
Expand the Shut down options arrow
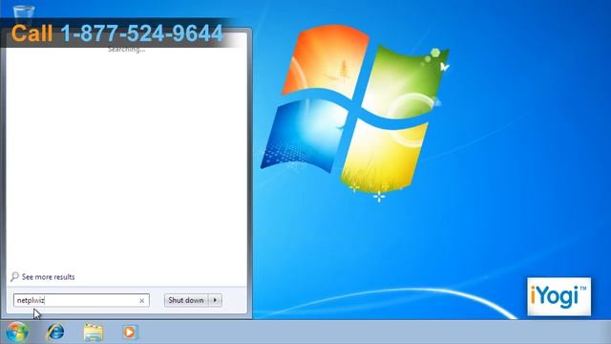(x=216, y=300)
